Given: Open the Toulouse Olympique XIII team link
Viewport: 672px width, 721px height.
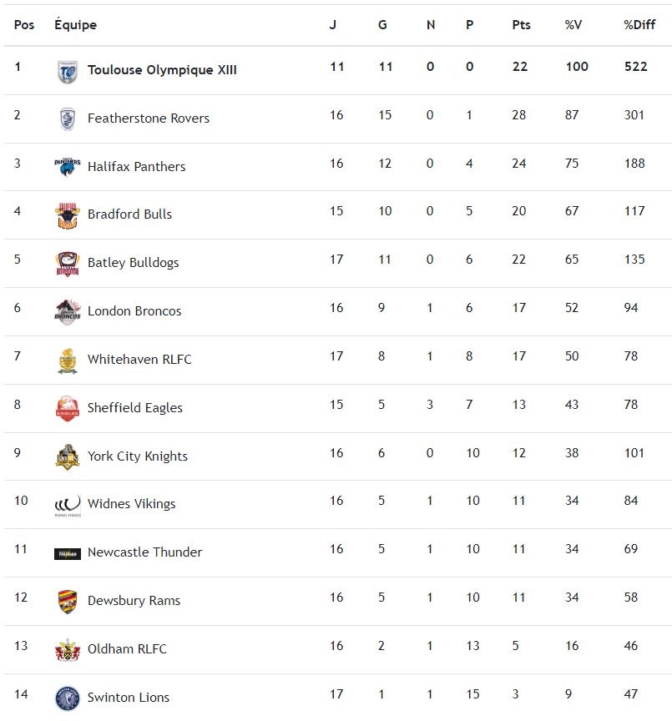Looking at the screenshot, I should click(x=162, y=70).
